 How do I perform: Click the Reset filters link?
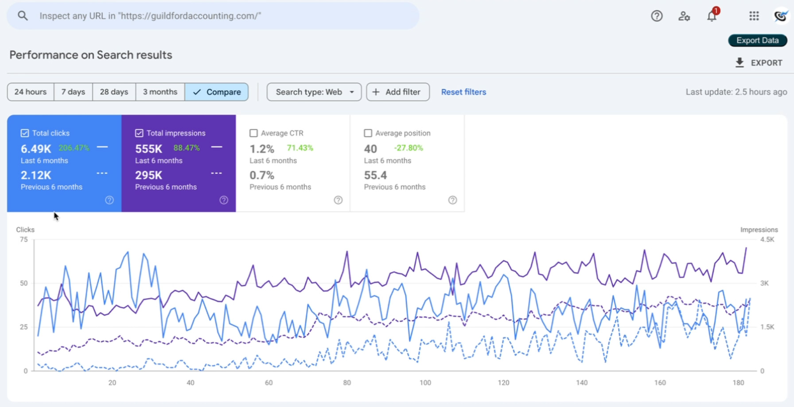(463, 92)
